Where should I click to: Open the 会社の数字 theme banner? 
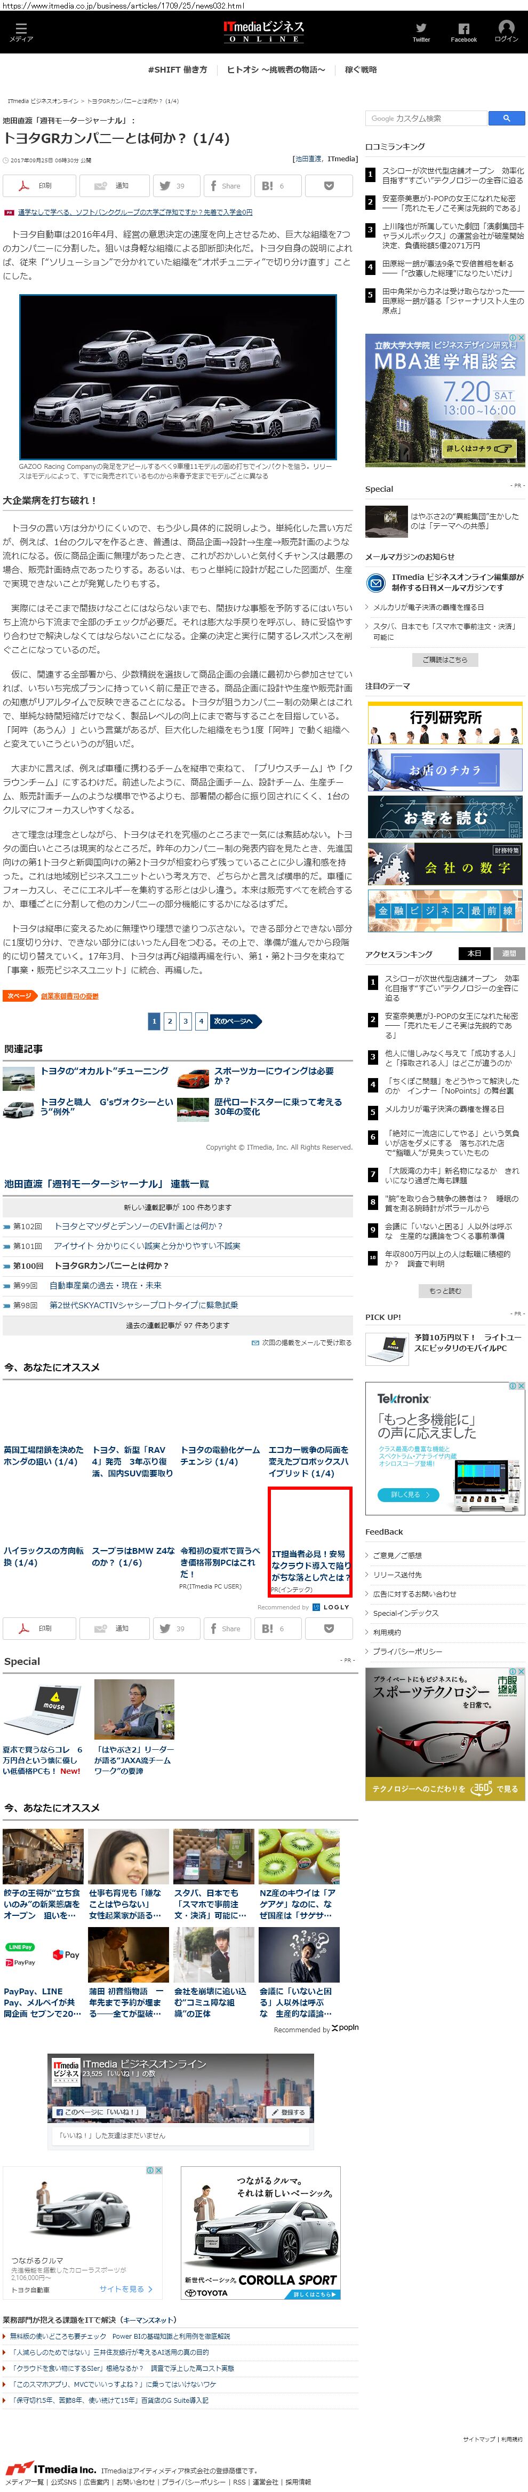pyautogui.click(x=445, y=863)
